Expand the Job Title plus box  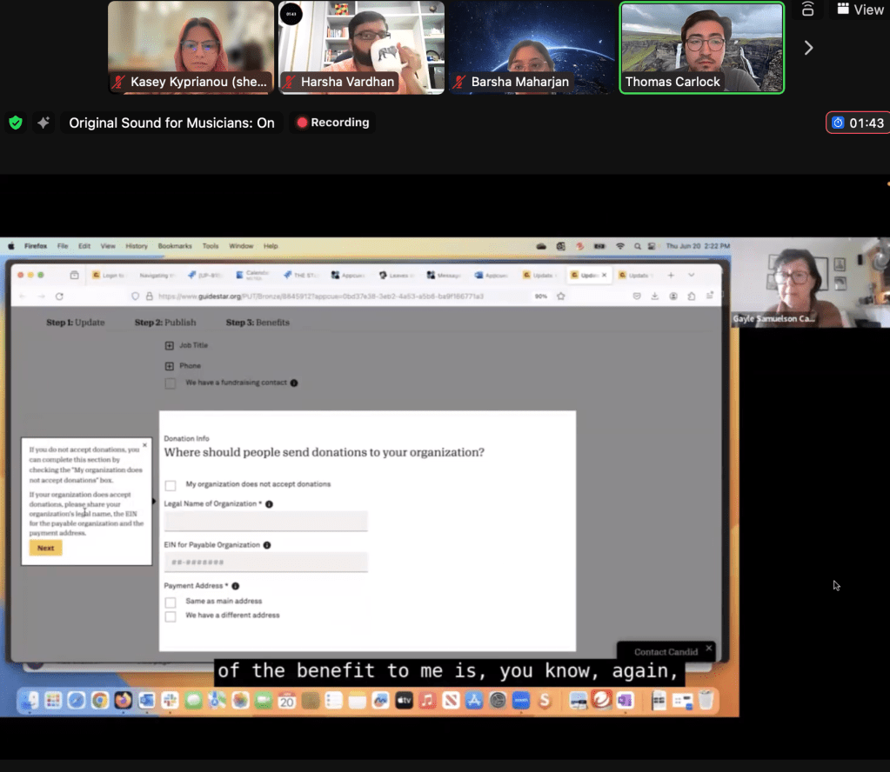pos(170,346)
